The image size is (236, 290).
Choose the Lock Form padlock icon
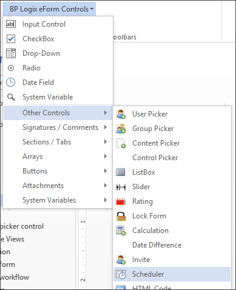click(x=121, y=216)
